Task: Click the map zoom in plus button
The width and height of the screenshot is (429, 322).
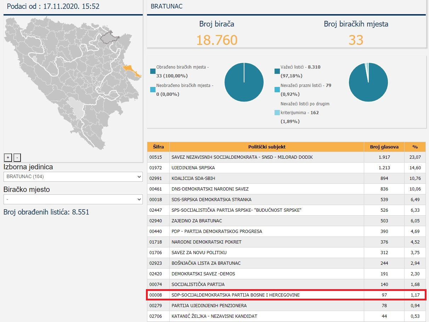Action: 8,158
